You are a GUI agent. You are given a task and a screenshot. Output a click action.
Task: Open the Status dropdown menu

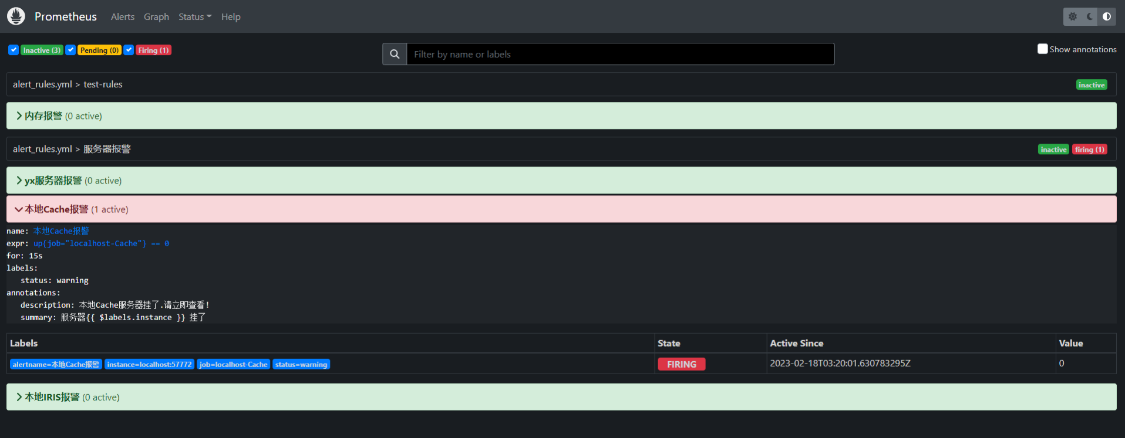[x=195, y=17]
